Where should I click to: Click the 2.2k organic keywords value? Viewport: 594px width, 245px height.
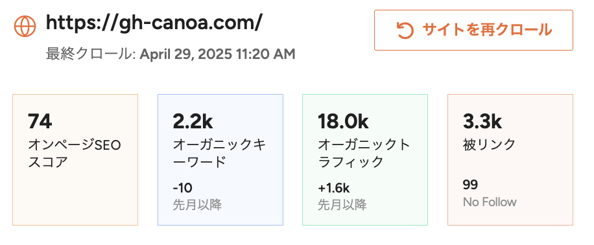[x=193, y=121]
